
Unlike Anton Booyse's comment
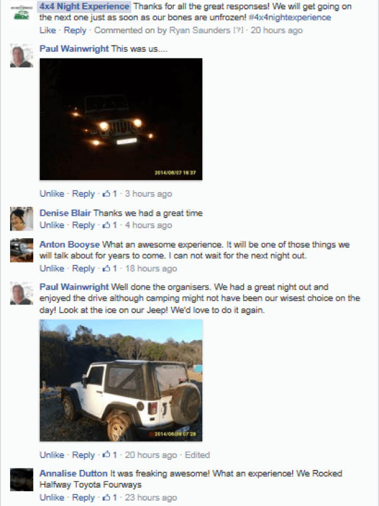(51, 268)
